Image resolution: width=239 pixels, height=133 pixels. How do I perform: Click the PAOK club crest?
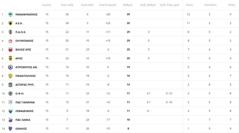point(10,32)
